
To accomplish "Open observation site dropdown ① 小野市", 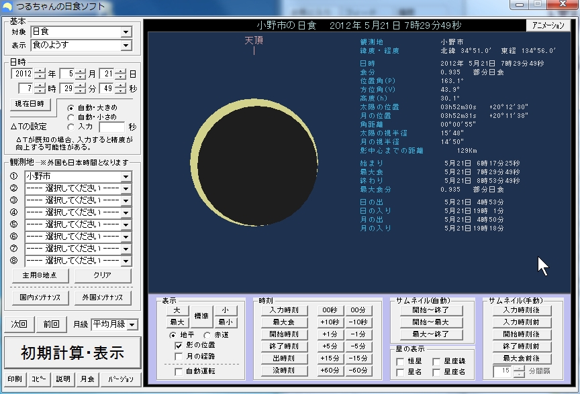I will point(126,176).
